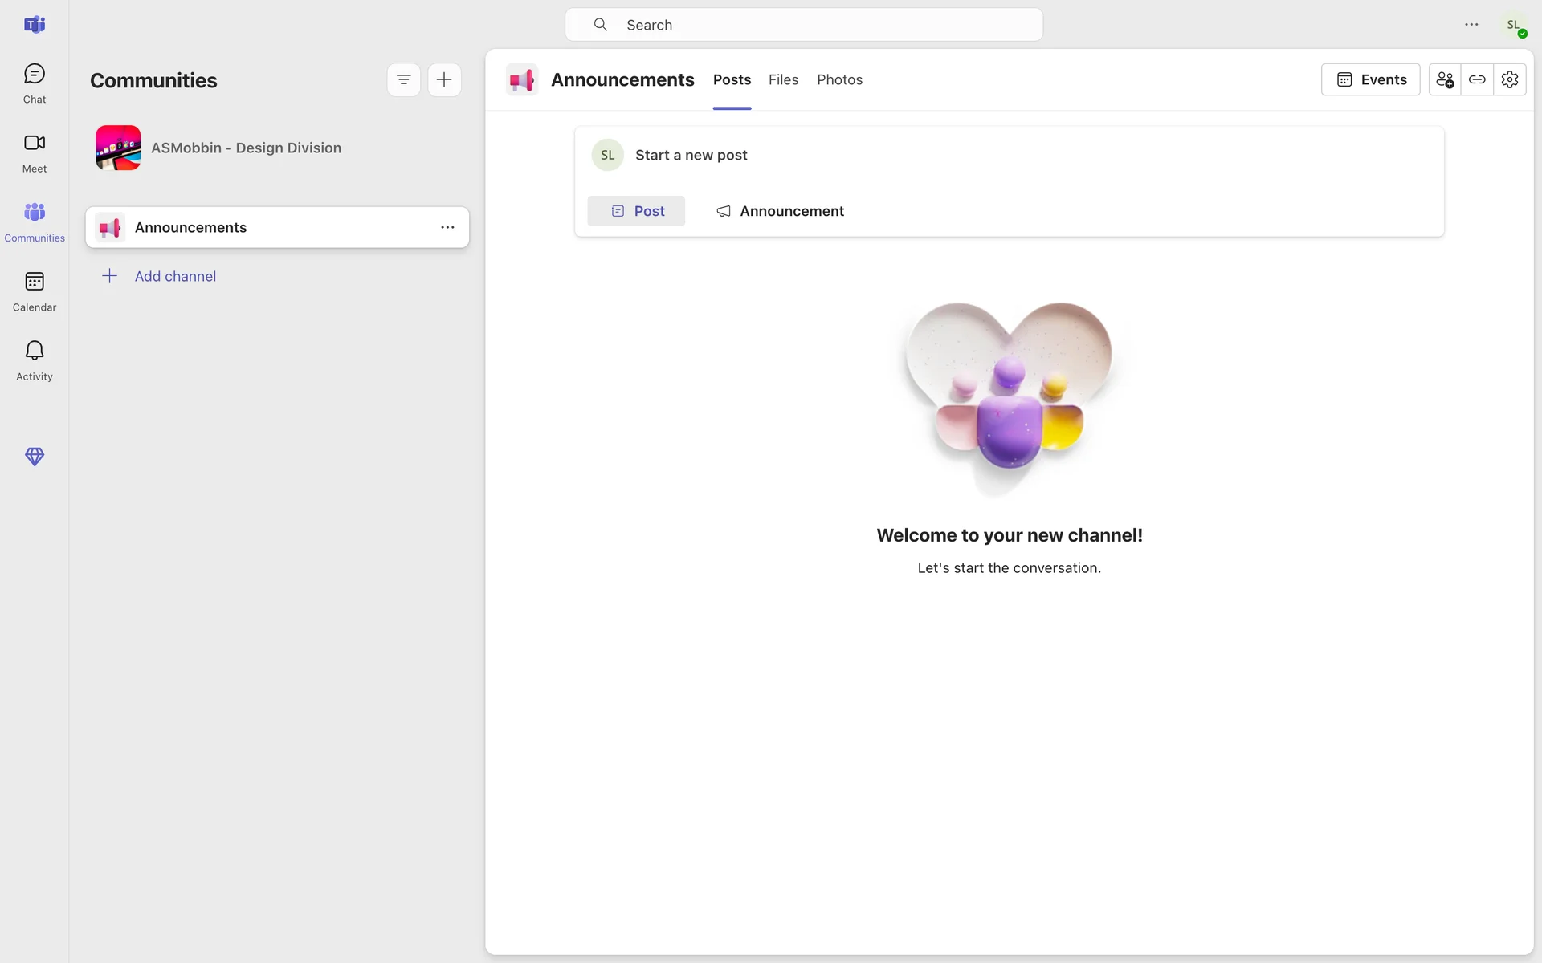Screen dimensions: 1542x963
Task: Go to Calendar in left rail
Action: pos(34,291)
